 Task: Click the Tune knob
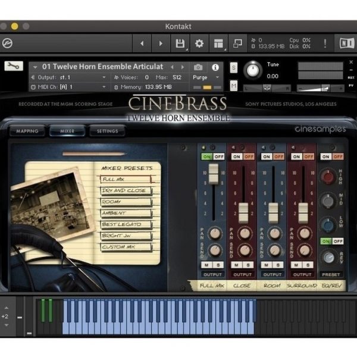[x=253, y=70]
